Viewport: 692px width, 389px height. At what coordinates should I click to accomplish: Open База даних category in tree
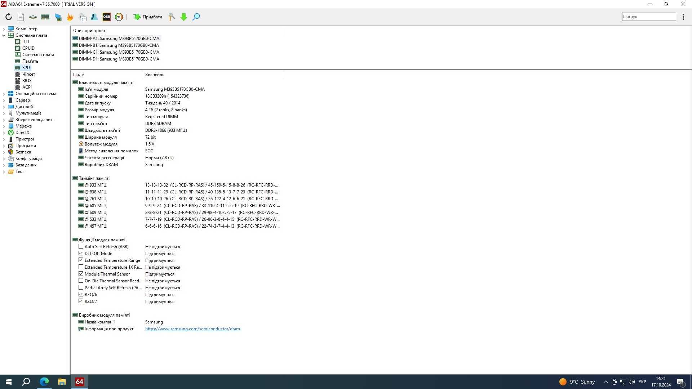pyautogui.click(x=26, y=165)
